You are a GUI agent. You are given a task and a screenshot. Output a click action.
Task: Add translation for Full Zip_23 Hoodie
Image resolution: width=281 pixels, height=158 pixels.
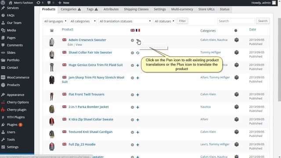click(x=137, y=145)
